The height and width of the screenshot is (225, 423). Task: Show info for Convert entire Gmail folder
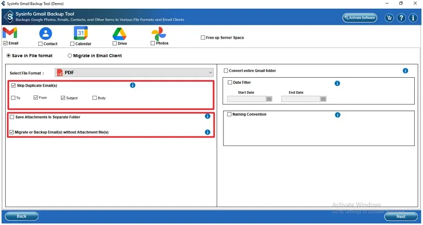(405, 71)
